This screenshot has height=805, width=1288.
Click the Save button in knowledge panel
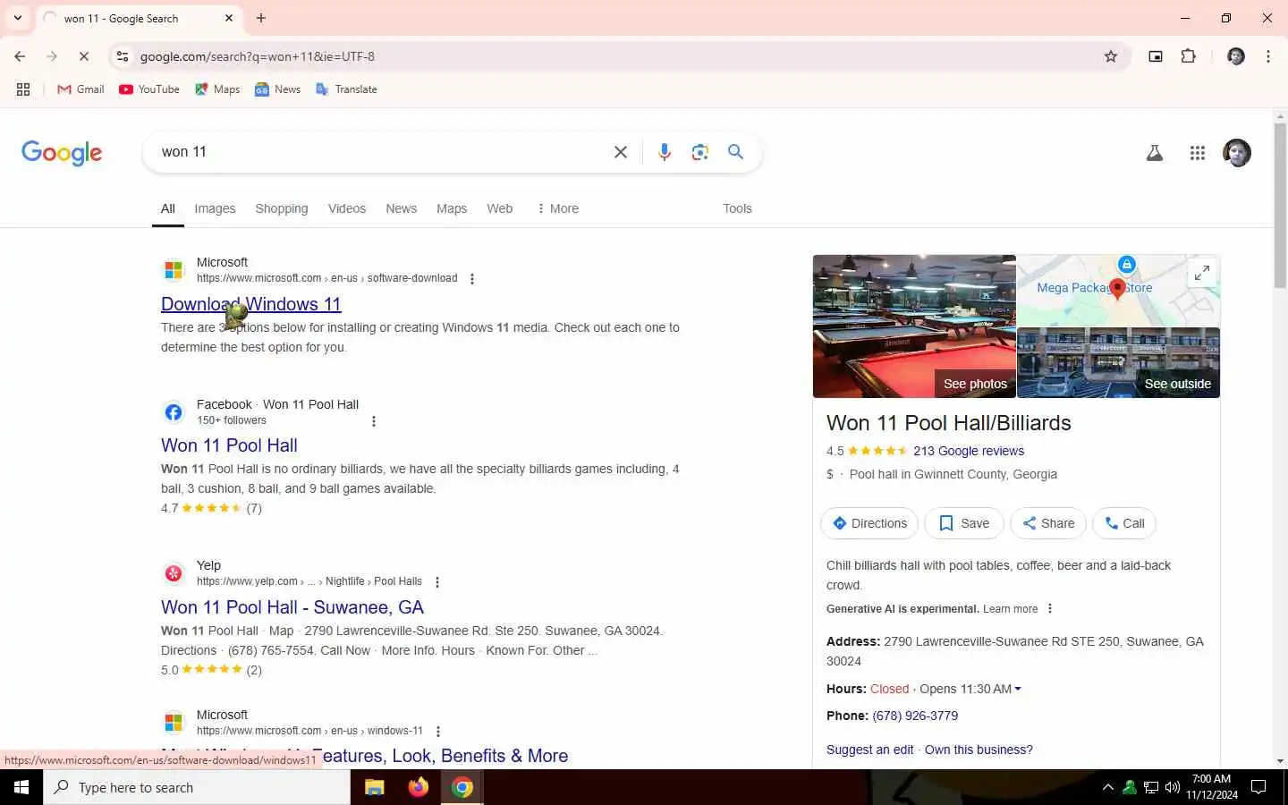tap(964, 523)
